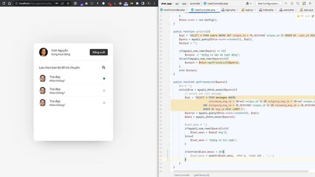Click the coverage run icon in the IDE toolbar
Viewport: 315px width, 177px height.
pos(298,3)
